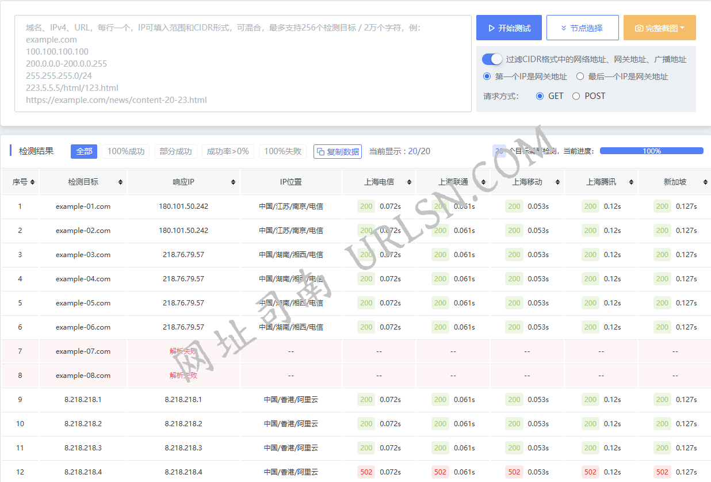Toggle the CIDR address filtering switch
The height and width of the screenshot is (482, 711).
pos(492,59)
